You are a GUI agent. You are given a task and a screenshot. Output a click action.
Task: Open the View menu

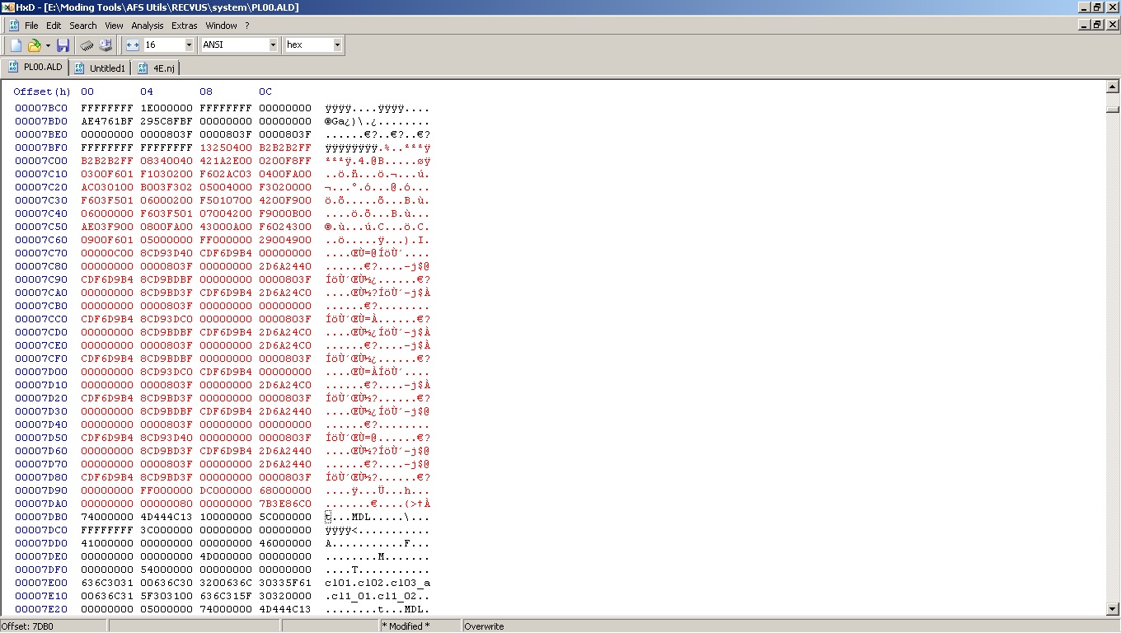(x=114, y=26)
